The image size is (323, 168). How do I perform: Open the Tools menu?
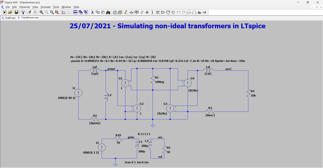pyautogui.click(x=56, y=7)
